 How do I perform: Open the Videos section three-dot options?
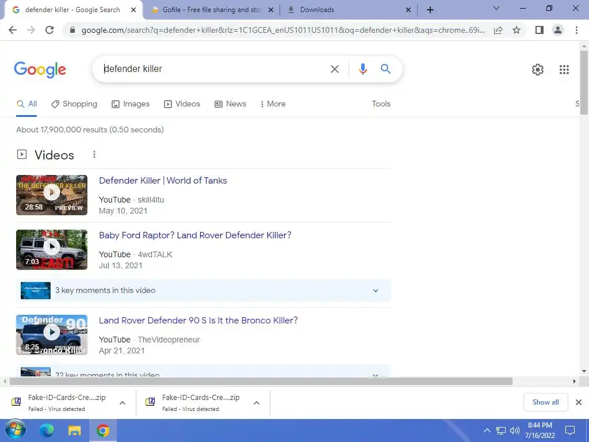[94, 154]
